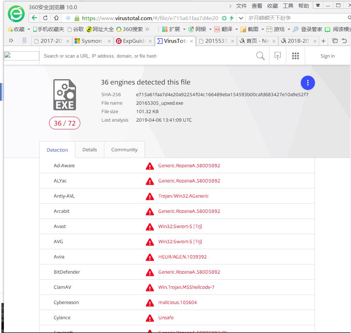The width and height of the screenshot is (351, 333).
Task: Open the 收藏 menu in title bar
Action: (273, 6)
